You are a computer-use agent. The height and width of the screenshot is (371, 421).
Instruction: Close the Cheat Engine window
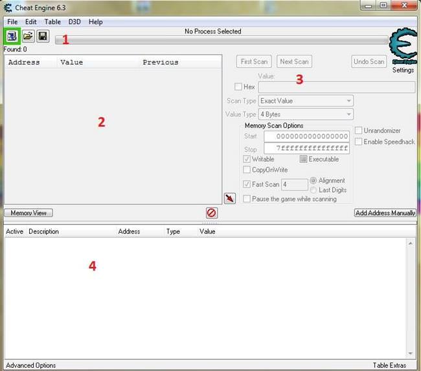pyautogui.click(x=404, y=5)
